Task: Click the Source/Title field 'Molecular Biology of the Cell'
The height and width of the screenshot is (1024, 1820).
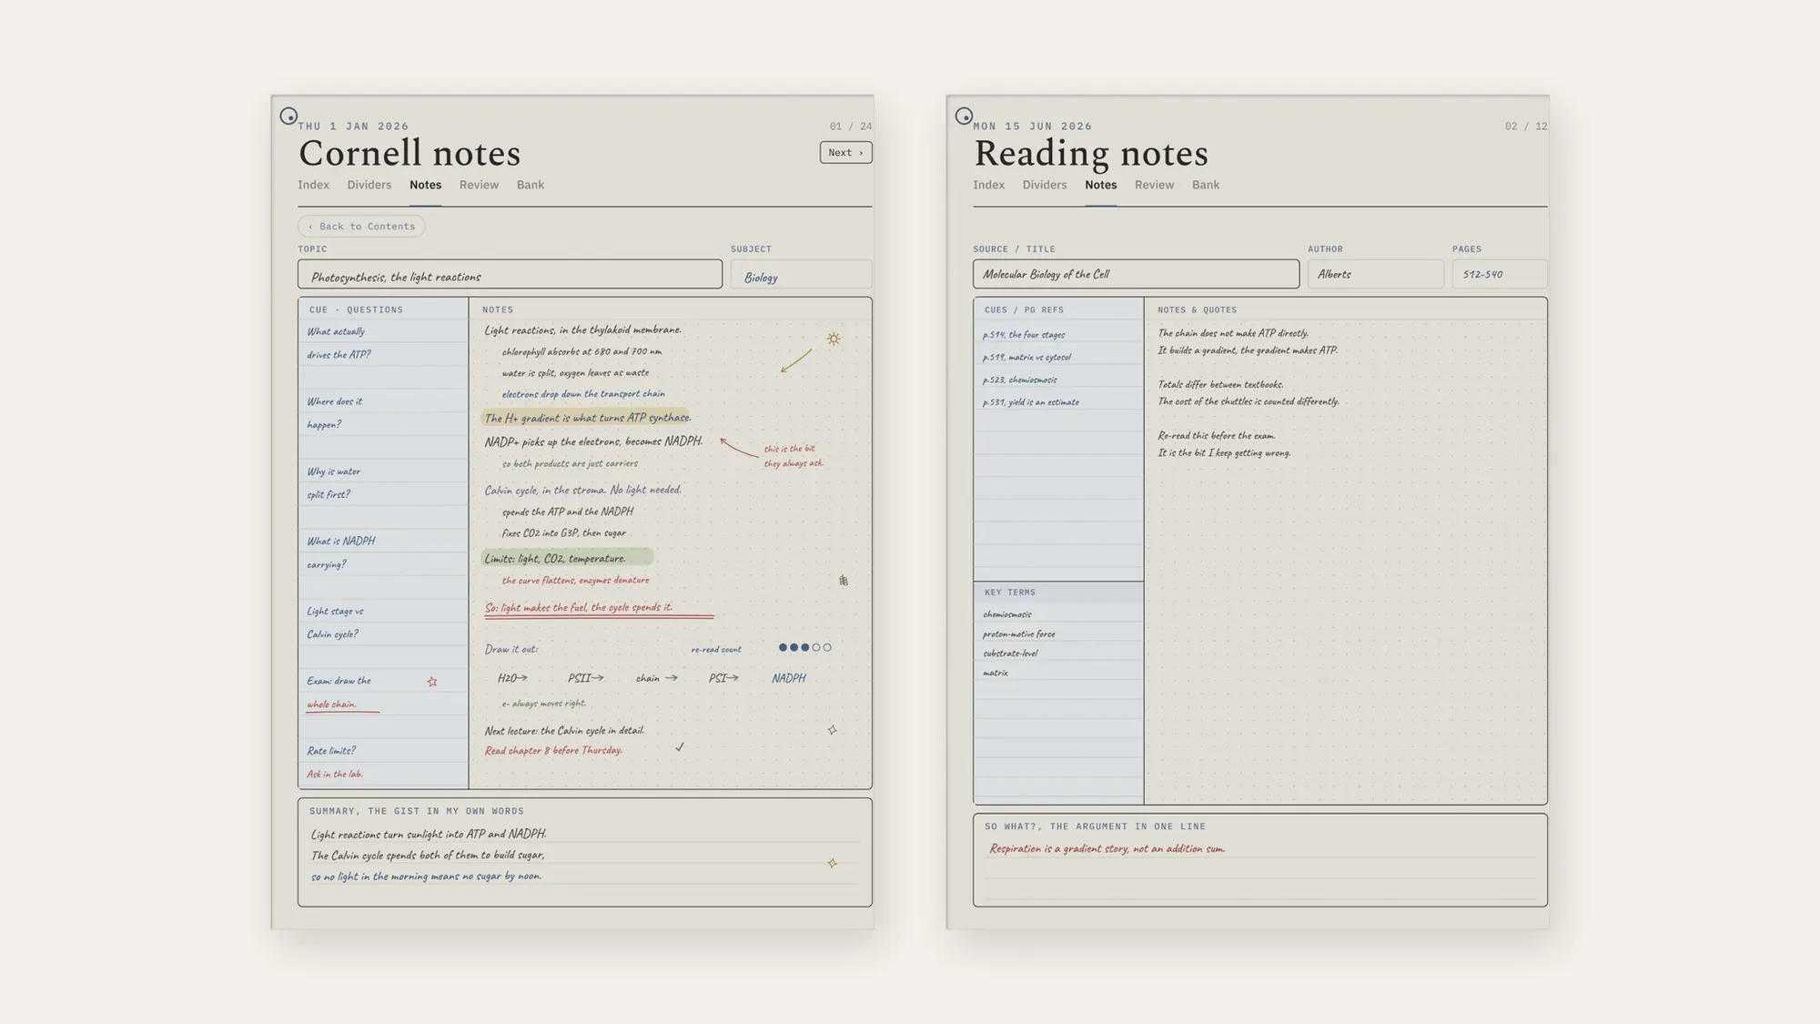Action: 1136,274
